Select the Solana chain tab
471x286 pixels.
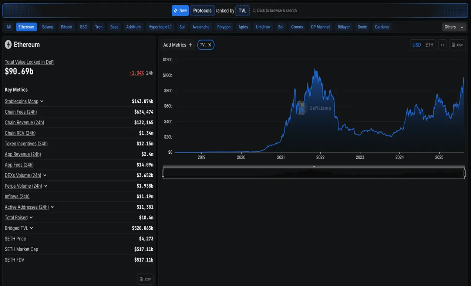[47, 27]
